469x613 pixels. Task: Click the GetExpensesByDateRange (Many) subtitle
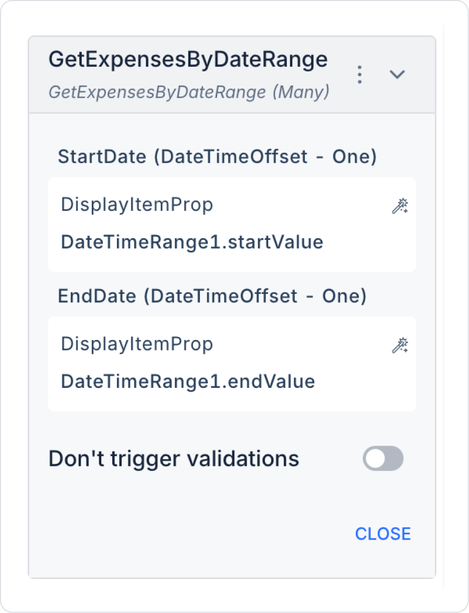click(189, 92)
